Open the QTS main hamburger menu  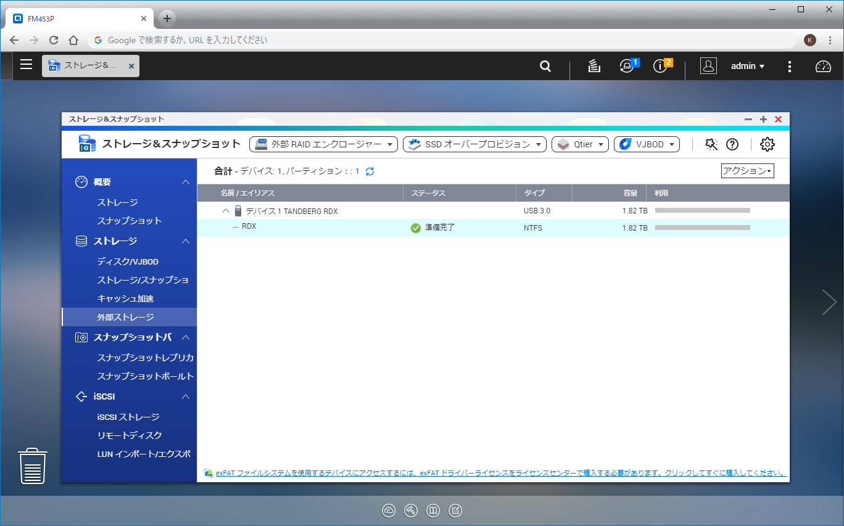pyautogui.click(x=26, y=65)
